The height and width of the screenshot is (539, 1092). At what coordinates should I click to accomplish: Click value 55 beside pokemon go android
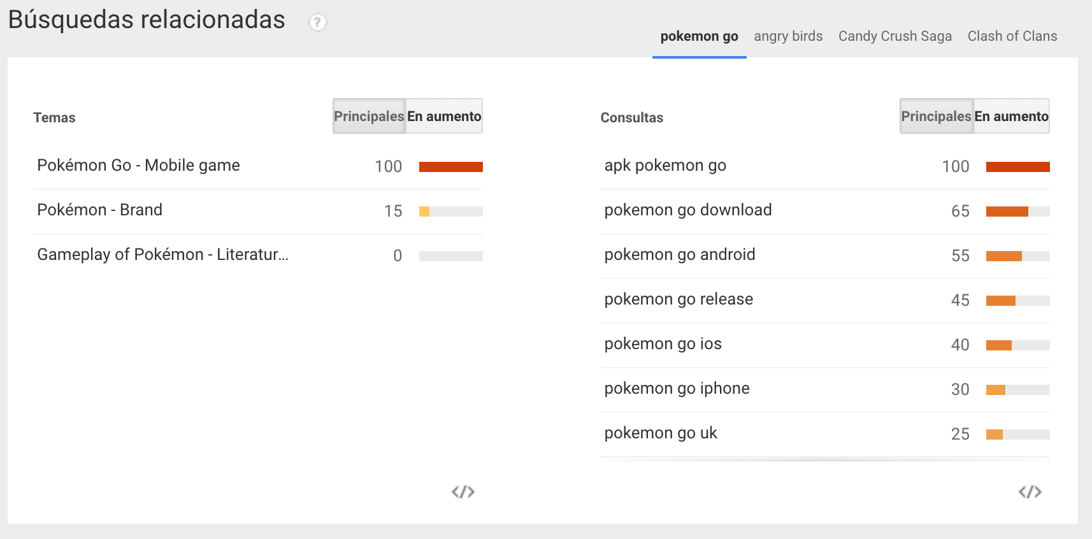coord(960,256)
